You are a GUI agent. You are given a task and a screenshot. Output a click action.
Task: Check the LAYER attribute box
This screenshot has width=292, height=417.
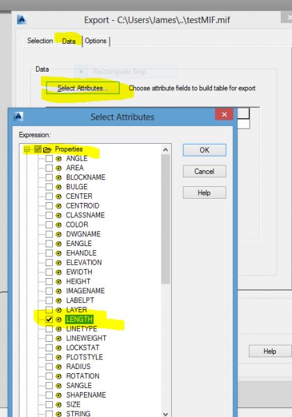[49, 310]
